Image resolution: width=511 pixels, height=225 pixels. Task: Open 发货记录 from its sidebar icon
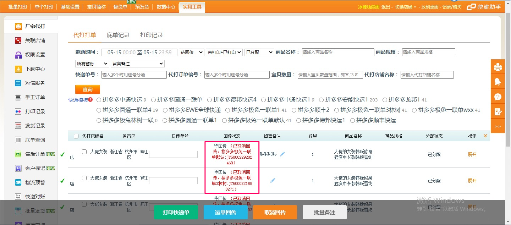(x=18, y=126)
